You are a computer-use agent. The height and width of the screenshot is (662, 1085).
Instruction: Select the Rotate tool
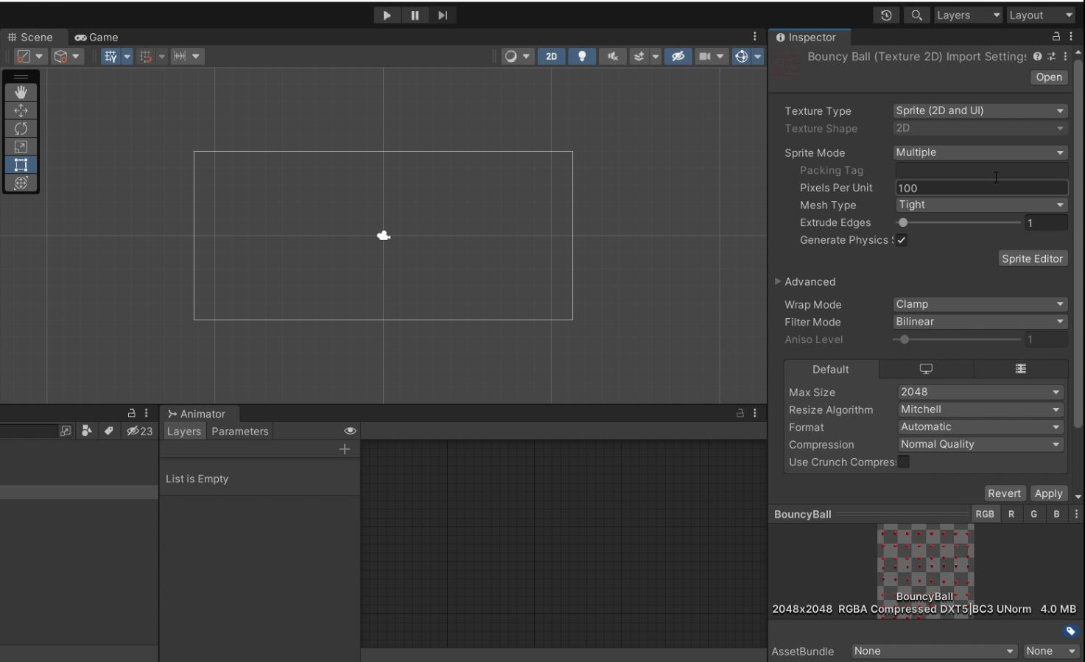pyautogui.click(x=21, y=129)
